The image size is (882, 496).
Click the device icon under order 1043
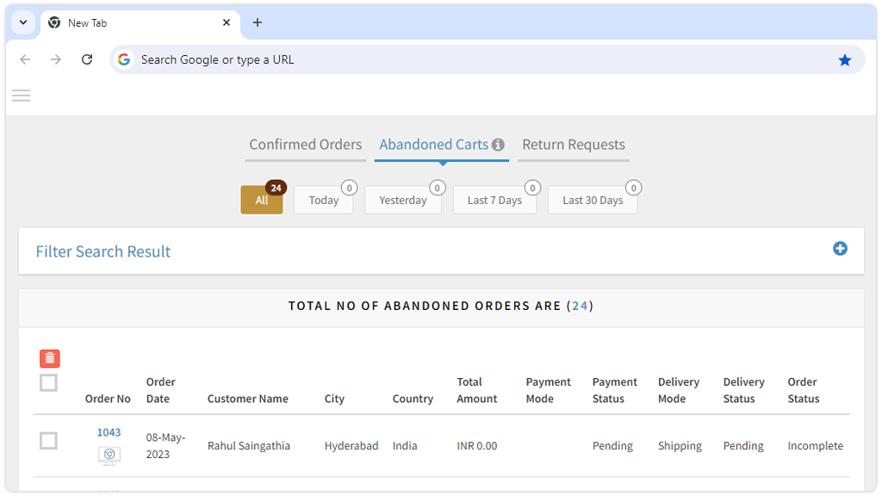click(x=109, y=455)
